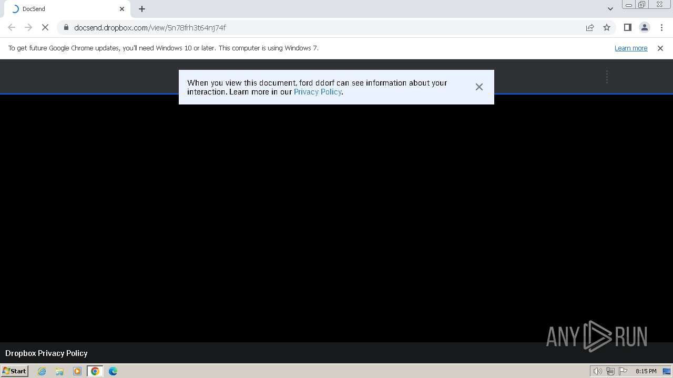Viewport: 673px width, 378px height.
Task: Click the system clock 8:15 PM
Action: [646, 371]
